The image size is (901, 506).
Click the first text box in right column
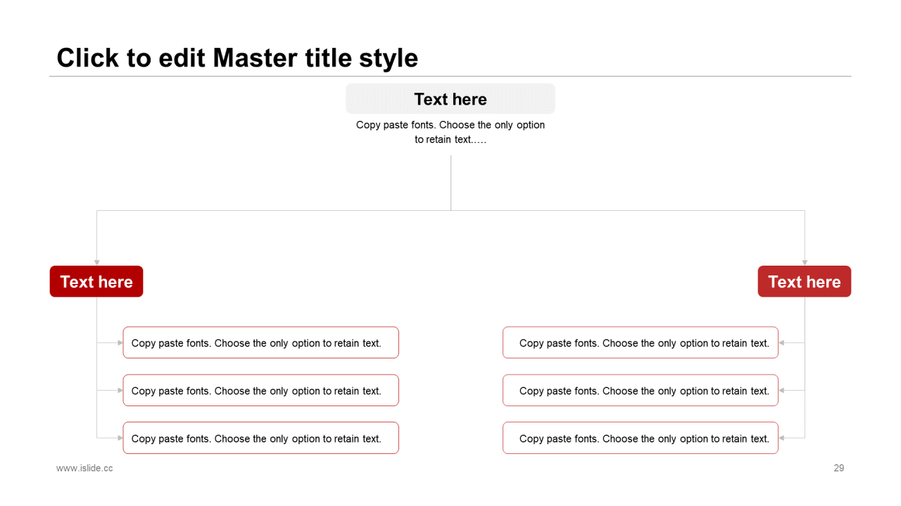pos(641,343)
